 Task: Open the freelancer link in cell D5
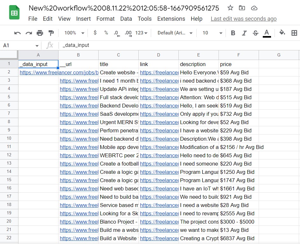159,97
